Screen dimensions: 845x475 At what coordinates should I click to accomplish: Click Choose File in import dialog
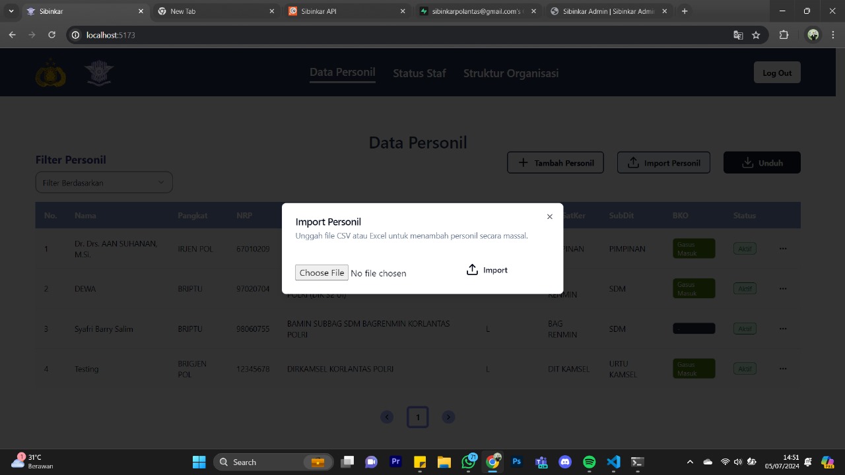click(x=321, y=272)
